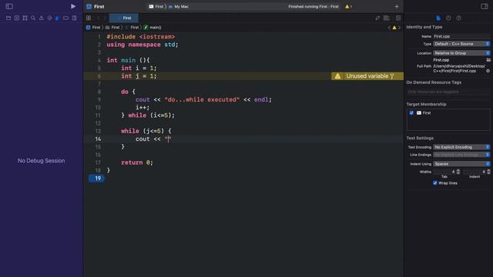This screenshot has width=493, height=277.
Task: Add an editor on the right
Action: (x=398, y=18)
